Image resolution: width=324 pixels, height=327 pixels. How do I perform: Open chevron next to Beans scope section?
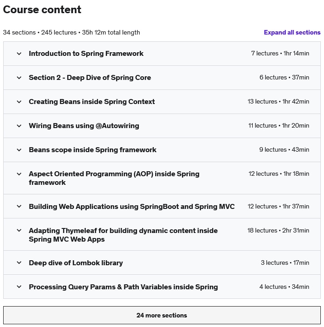19,150
